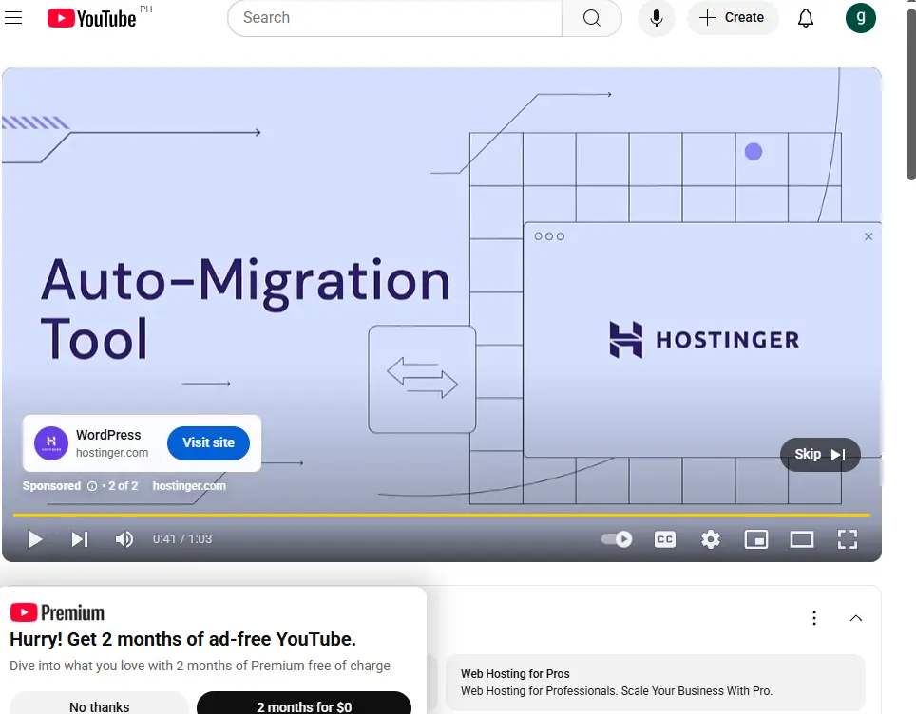Click the search magnifier button
This screenshot has width=916, height=714.
[592, 18]
